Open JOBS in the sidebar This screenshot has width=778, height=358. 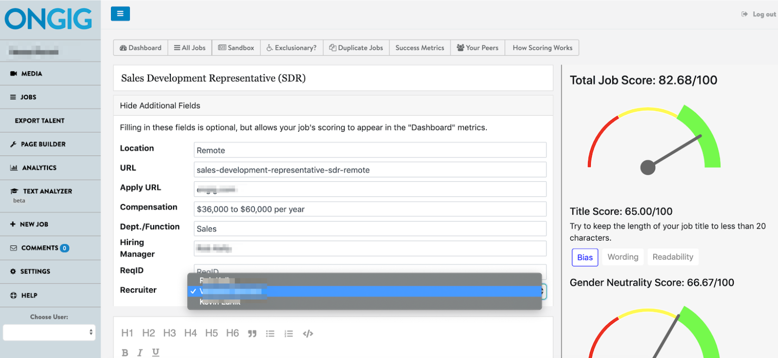coord(50,97)
